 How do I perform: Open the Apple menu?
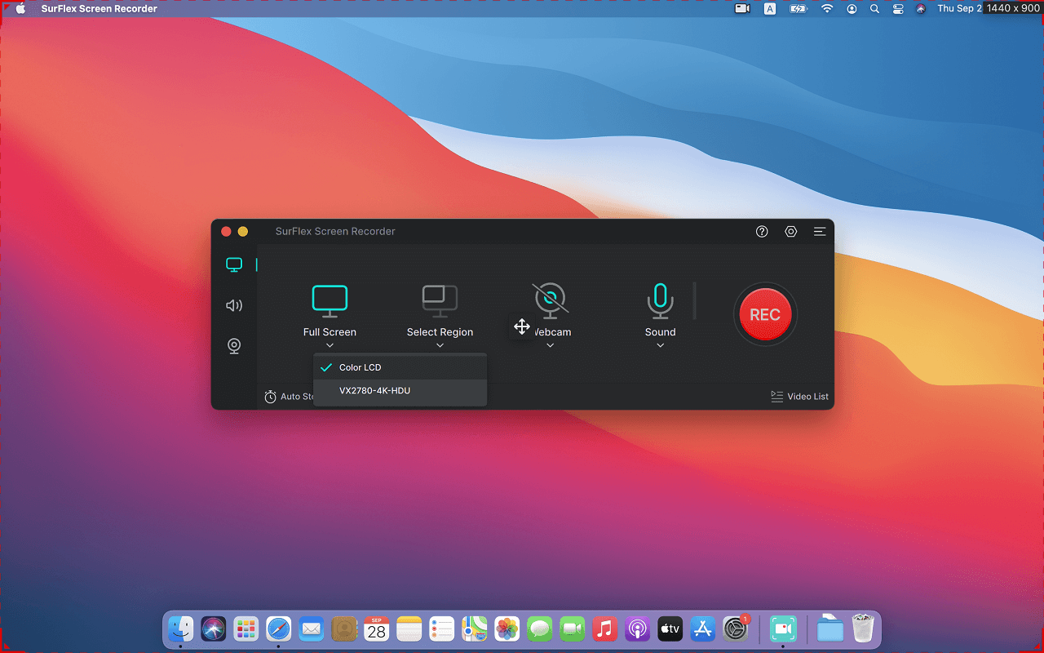(22, 9)
